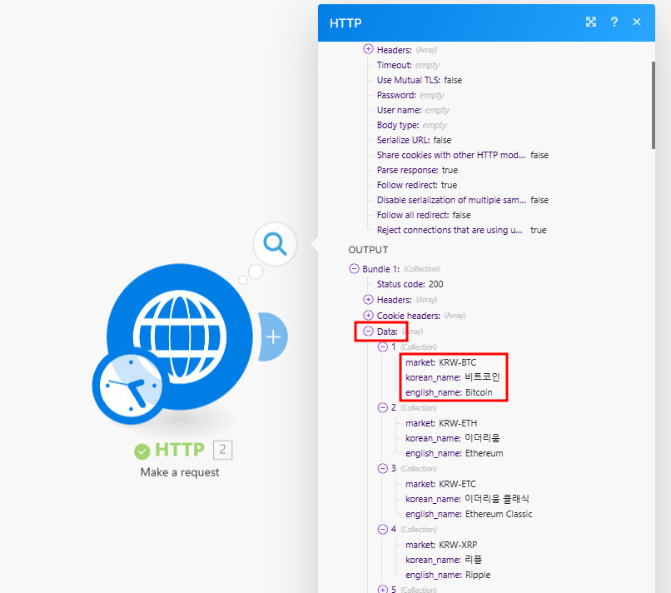This screenshot has width=671, height=593.
Task: Click the KRW-BTC market value
Action: [x=463, y=362]
